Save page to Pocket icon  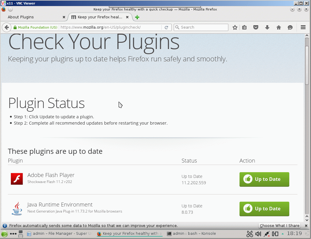coord(256,27)
